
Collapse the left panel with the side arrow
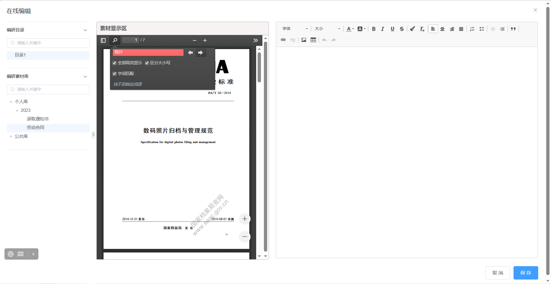[x=93, y=134]
